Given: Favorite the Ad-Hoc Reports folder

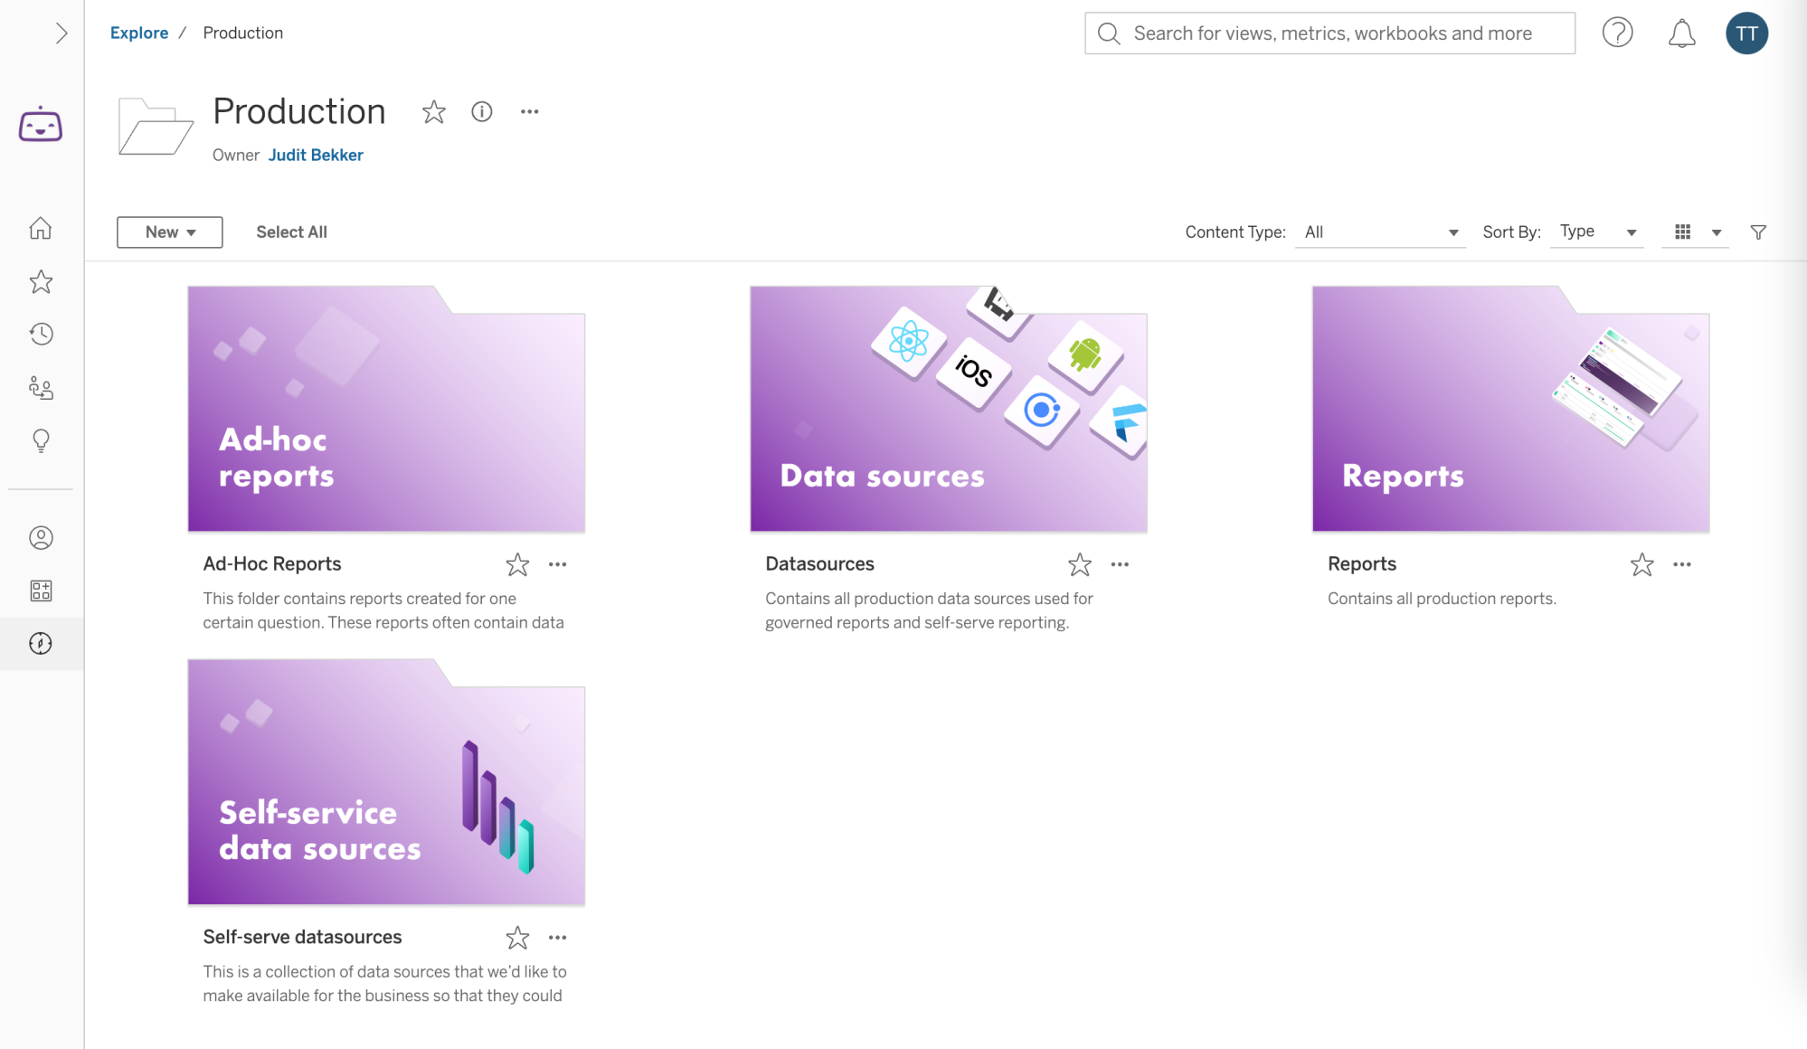Looking at the screenshot, I should tap(517, 564).
